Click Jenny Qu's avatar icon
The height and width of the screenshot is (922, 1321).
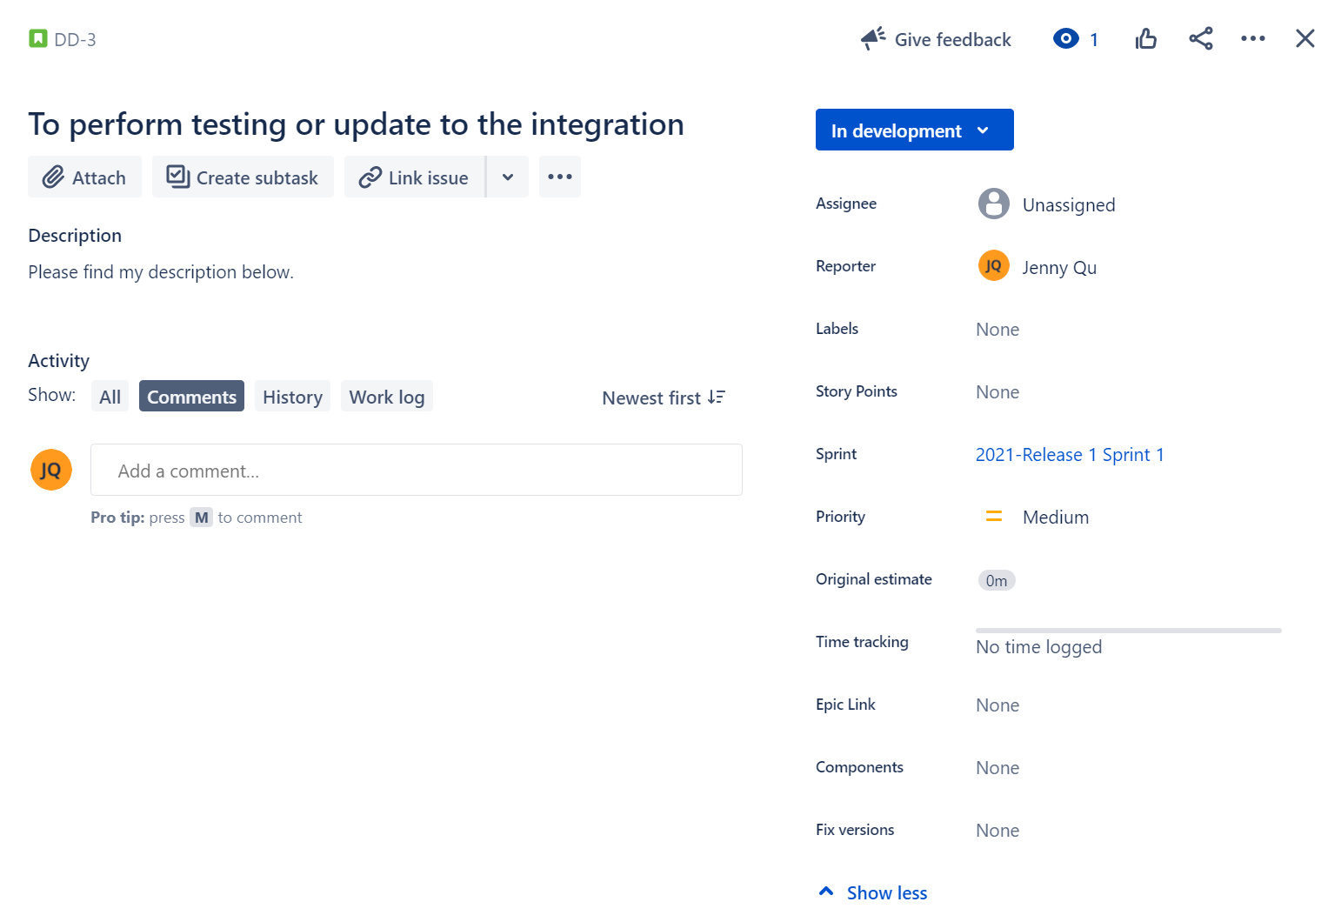pos(993,266)
